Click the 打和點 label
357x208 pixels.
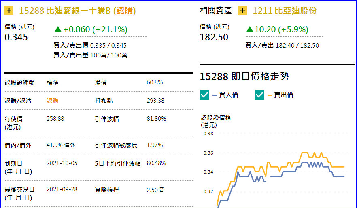pyautogui.click(x=104, y=101)
